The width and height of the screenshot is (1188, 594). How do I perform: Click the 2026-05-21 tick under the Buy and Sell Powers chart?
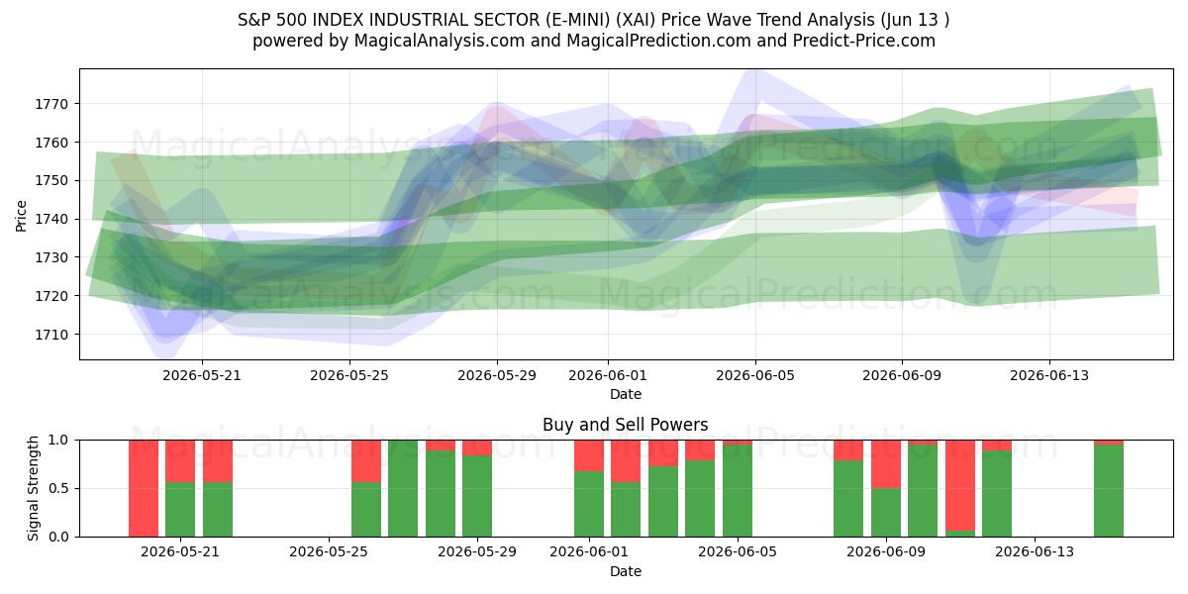[x=180, y=552]
